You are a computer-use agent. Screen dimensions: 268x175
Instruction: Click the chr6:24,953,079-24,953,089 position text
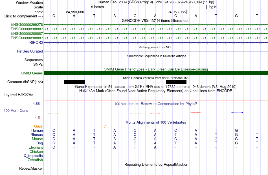tap(185, 2)
